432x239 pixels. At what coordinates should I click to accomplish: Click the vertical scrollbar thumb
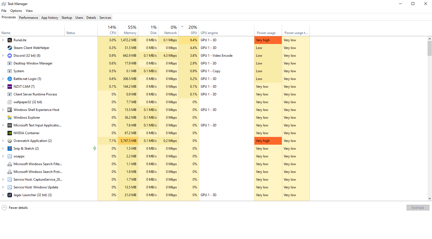pos(430,48)
